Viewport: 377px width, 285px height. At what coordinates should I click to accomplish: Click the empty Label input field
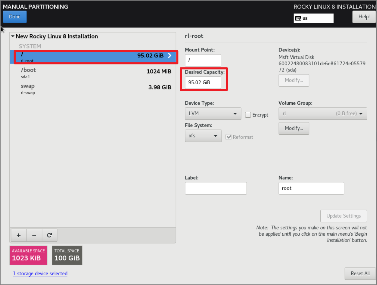point(216,188)
